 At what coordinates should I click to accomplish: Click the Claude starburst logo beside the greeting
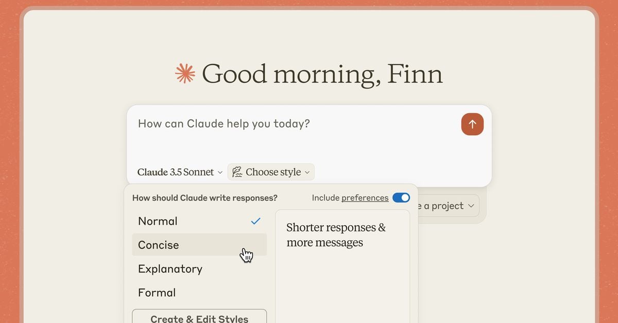click(x=185, y=74)
